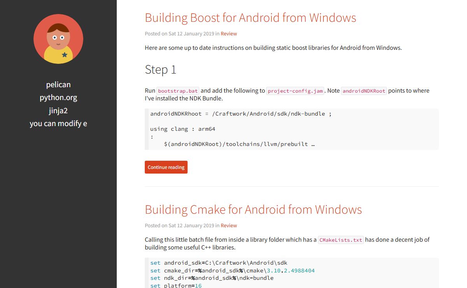
Task: Click Review category under the Boost post
Action: coord(229,33)
